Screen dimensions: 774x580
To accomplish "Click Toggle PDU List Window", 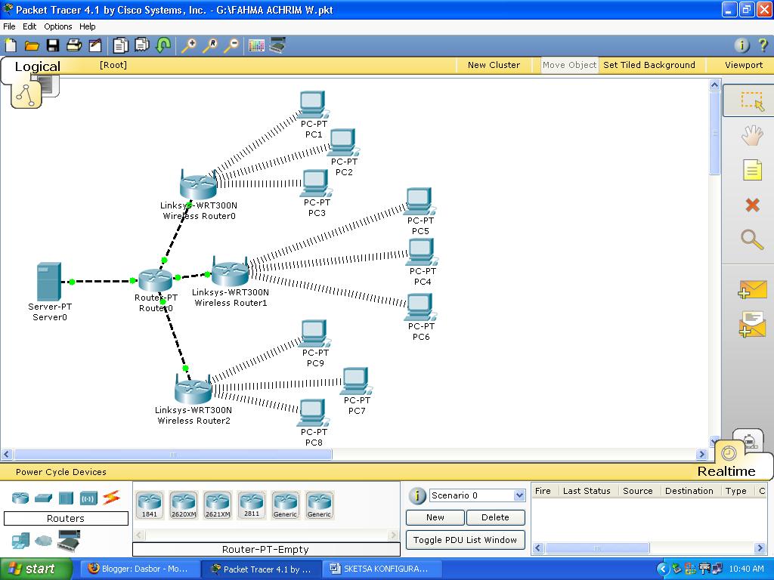I will (x=465, y=540).
